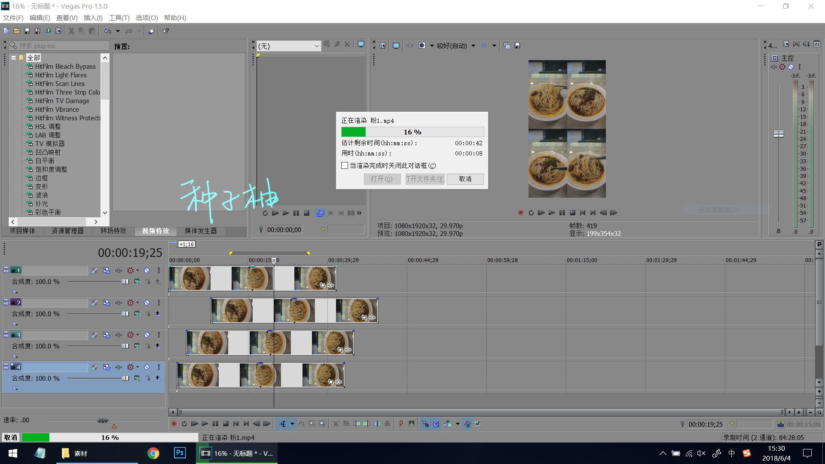Mute video track 3
Viewport: 825px width, 464px height.
147,335
